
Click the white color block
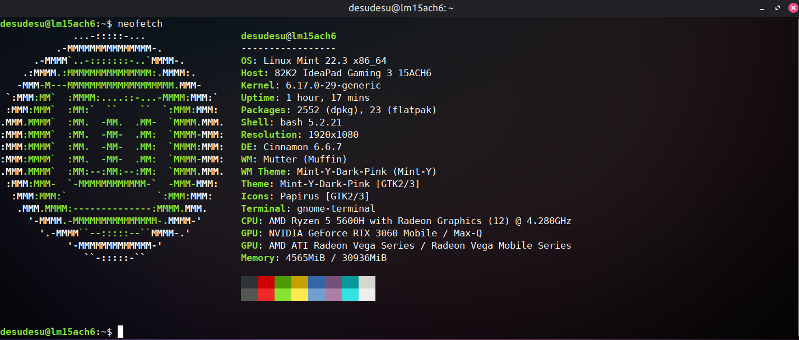pos(367,295)
